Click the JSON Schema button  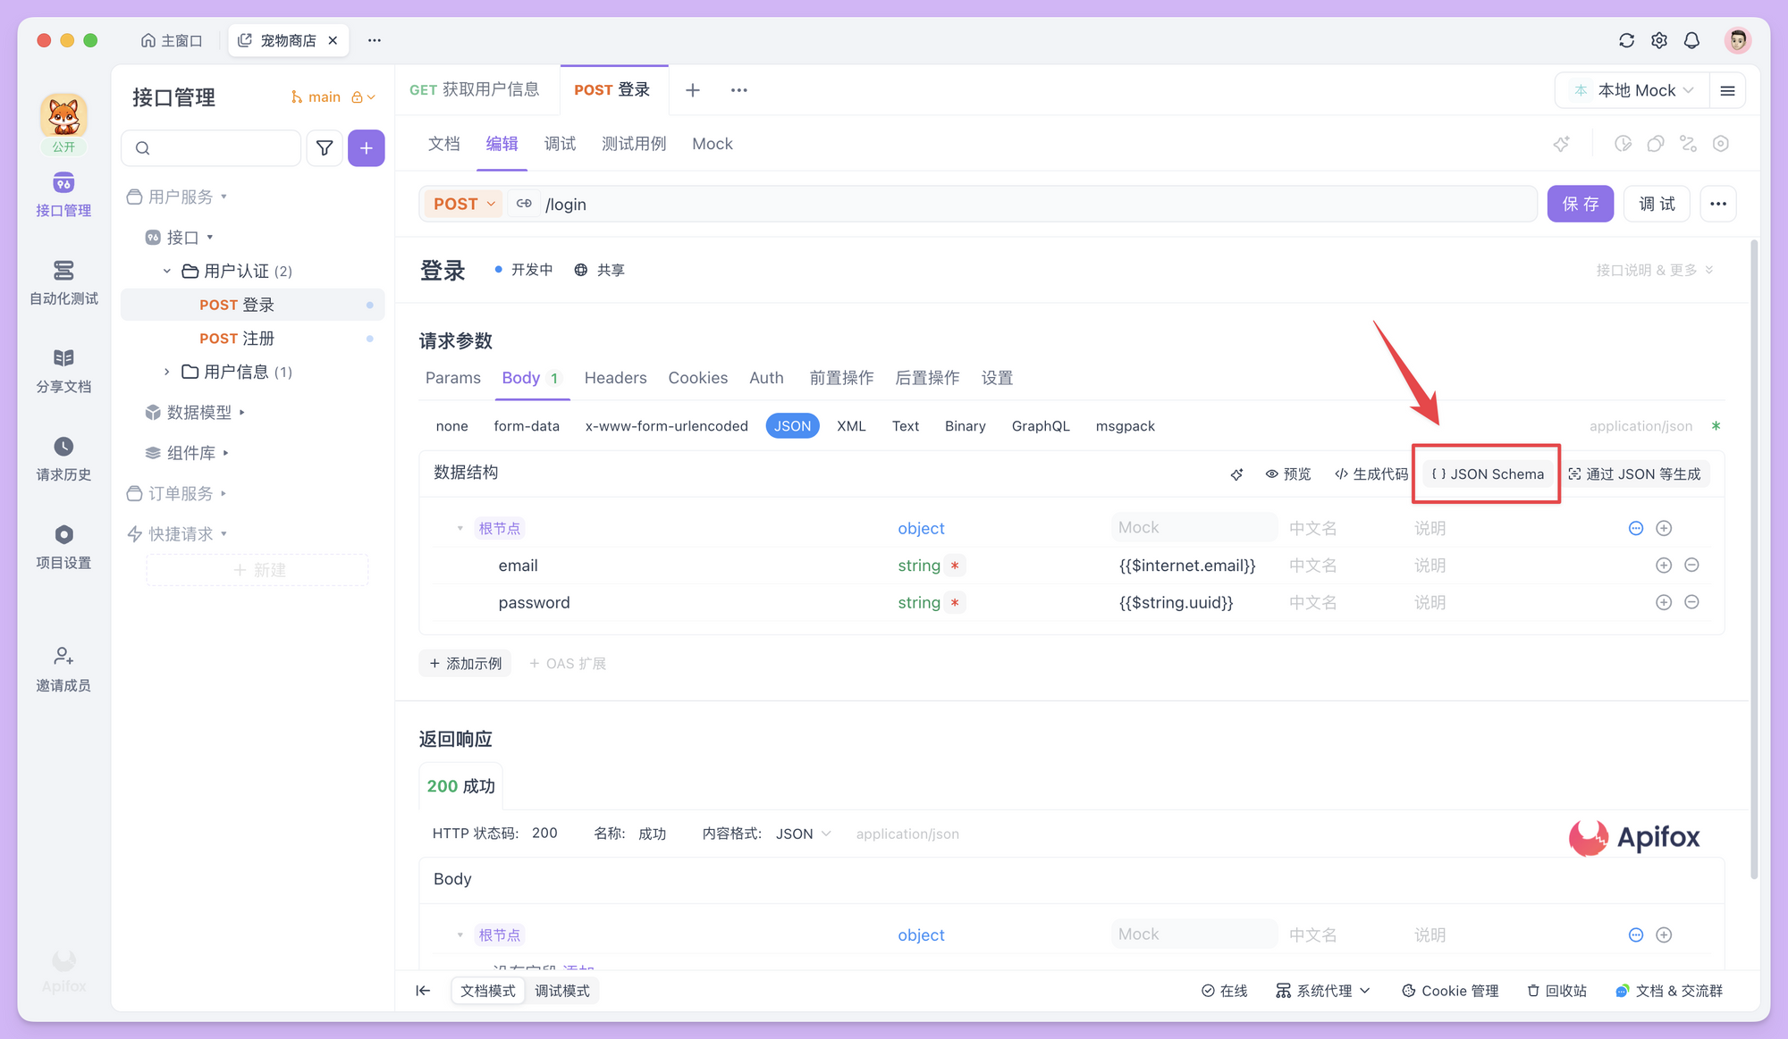(1487, 473)
